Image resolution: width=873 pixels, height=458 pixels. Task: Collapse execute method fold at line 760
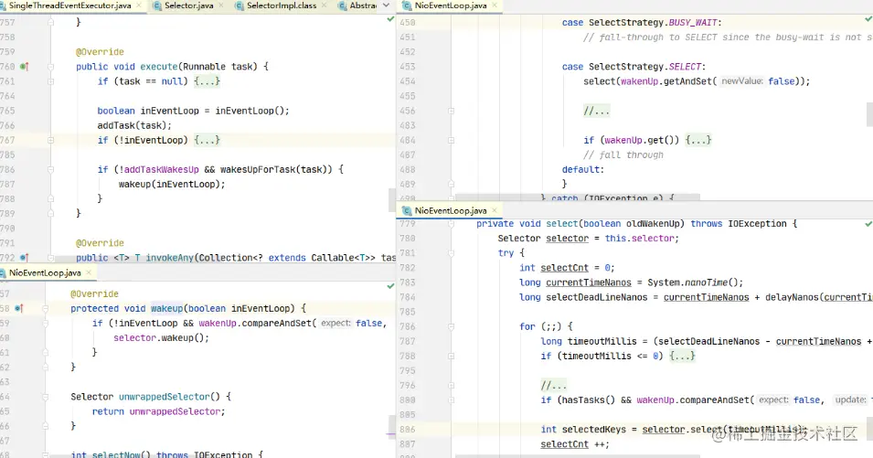50,66
